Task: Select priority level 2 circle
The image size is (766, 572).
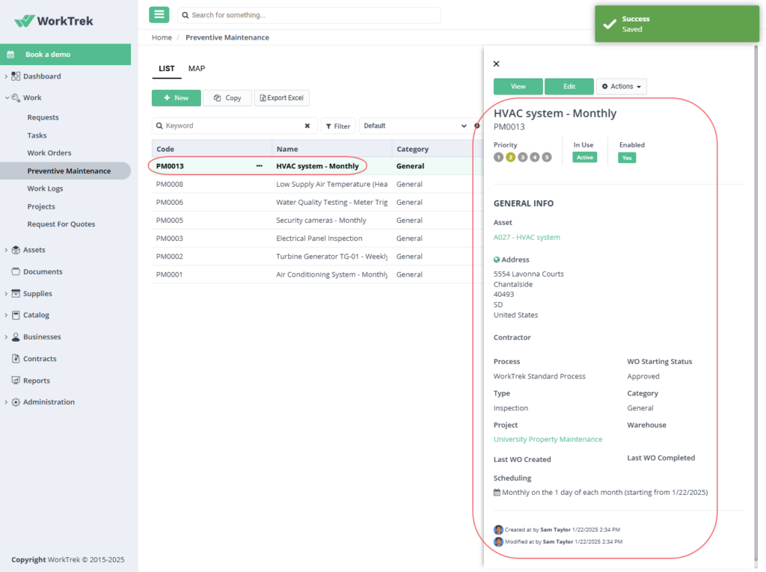Action: coord(510,157)
